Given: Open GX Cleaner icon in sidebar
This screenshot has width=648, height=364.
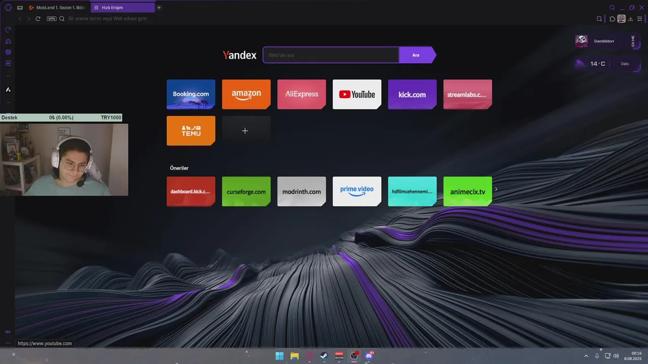Looking at the screenshot, I should coord(8,41).
